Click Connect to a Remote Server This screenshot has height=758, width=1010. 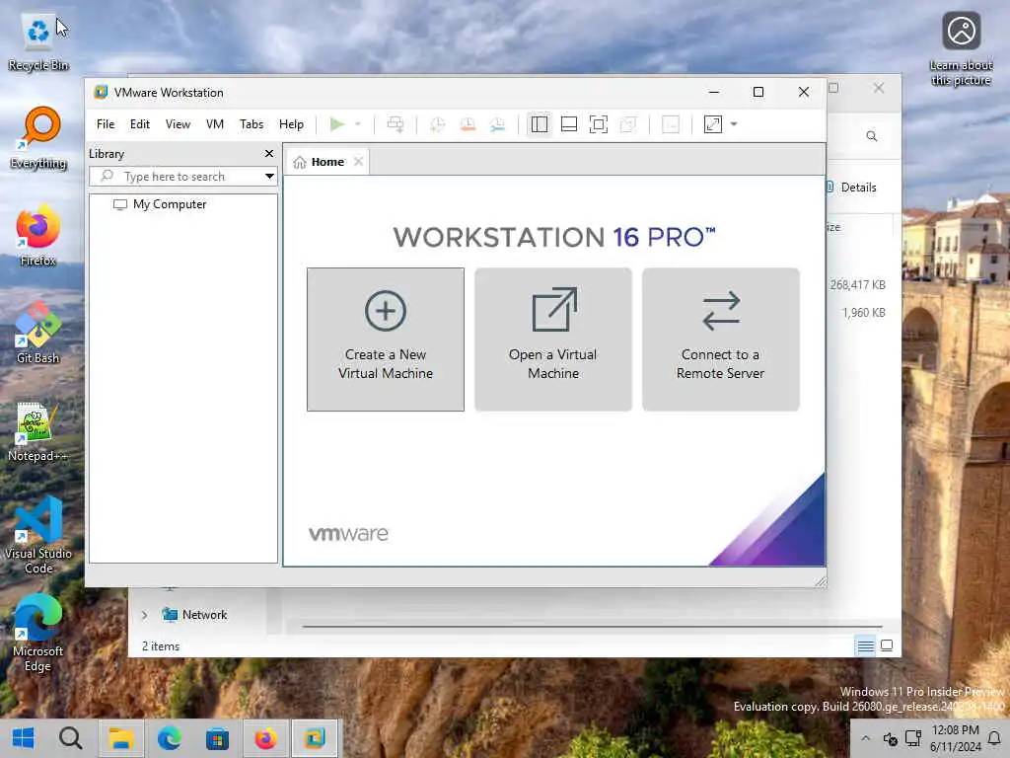720,340
